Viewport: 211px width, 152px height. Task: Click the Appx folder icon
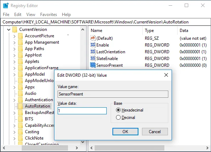pyautogui.click(x=20, y=87)
